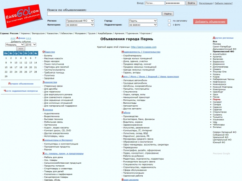Open the Категория dropdown
The height and width of the screenshot is (181, 242).
[x=80, y=25]
